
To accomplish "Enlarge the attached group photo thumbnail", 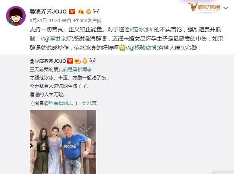I will point(63,142).
